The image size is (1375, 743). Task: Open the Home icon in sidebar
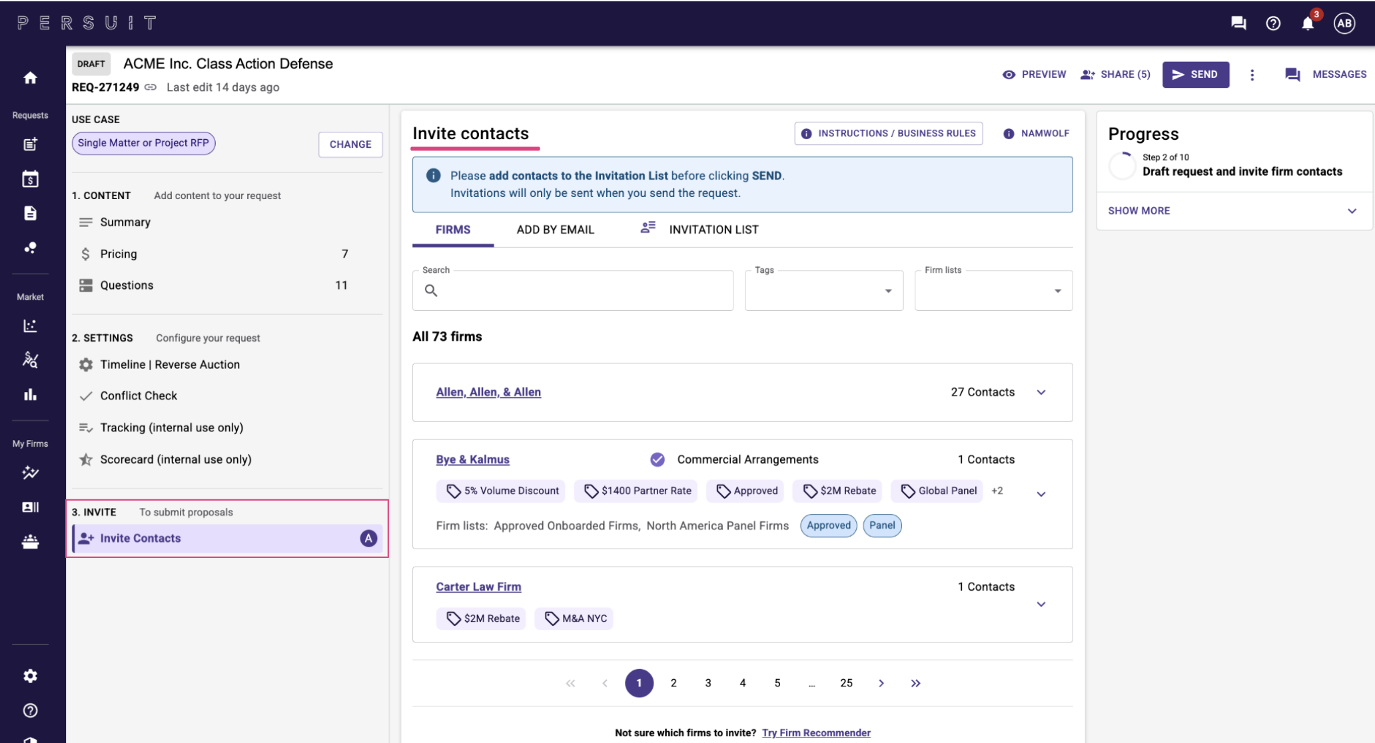30,78
